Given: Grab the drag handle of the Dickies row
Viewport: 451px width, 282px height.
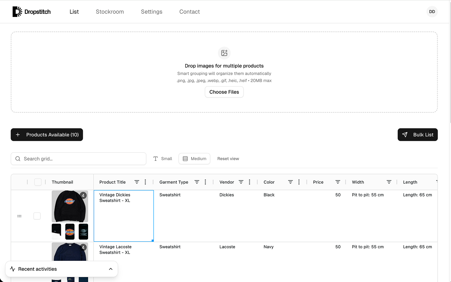Looking at the screenshot, I should coord(19,216).
